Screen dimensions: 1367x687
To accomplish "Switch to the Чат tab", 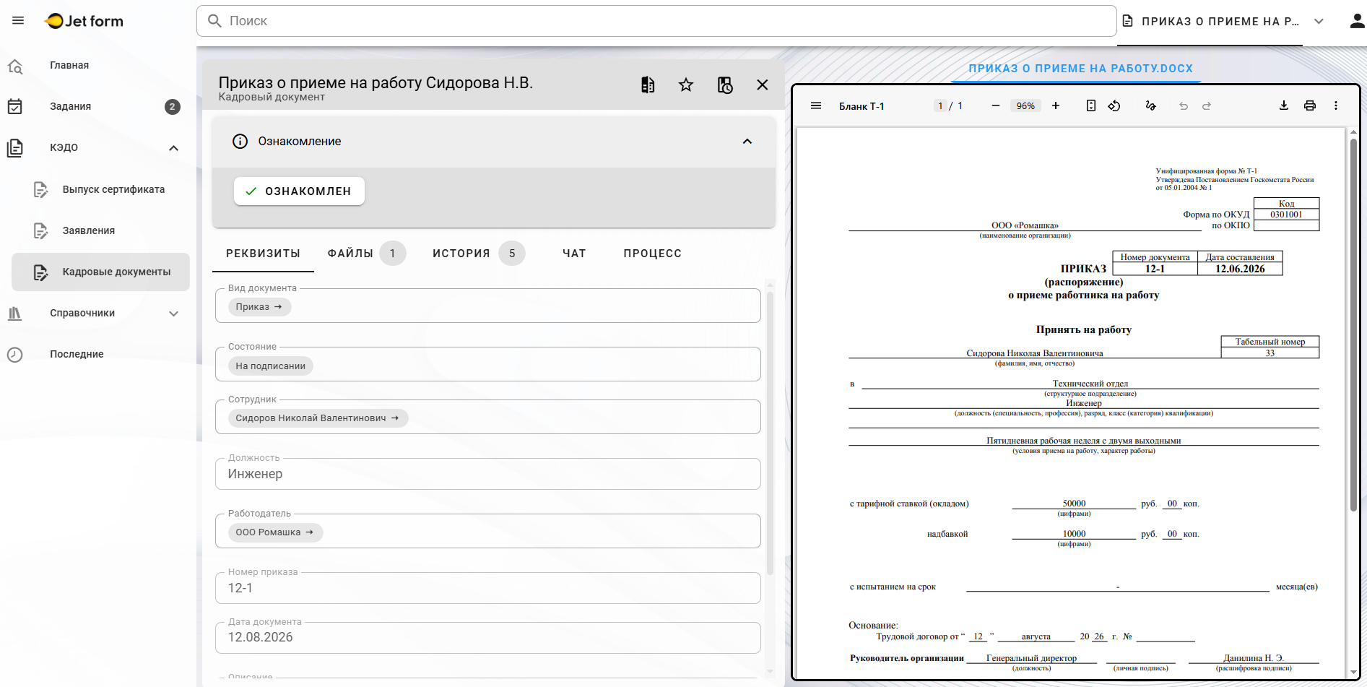I will coord(574,254).
